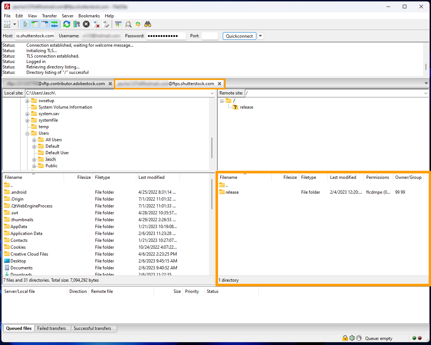Screen dimensions: 431x345
Task: Open the speed limits gauge icon
Action: pos(359,338)
